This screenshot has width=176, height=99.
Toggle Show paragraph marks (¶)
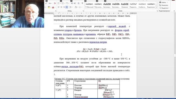[82, 3]
